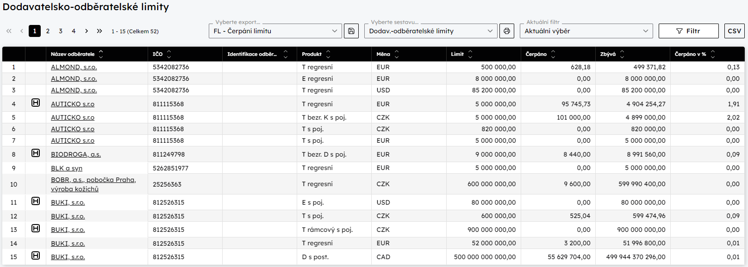Select the IČO value 5262851977

coord(171,168)
